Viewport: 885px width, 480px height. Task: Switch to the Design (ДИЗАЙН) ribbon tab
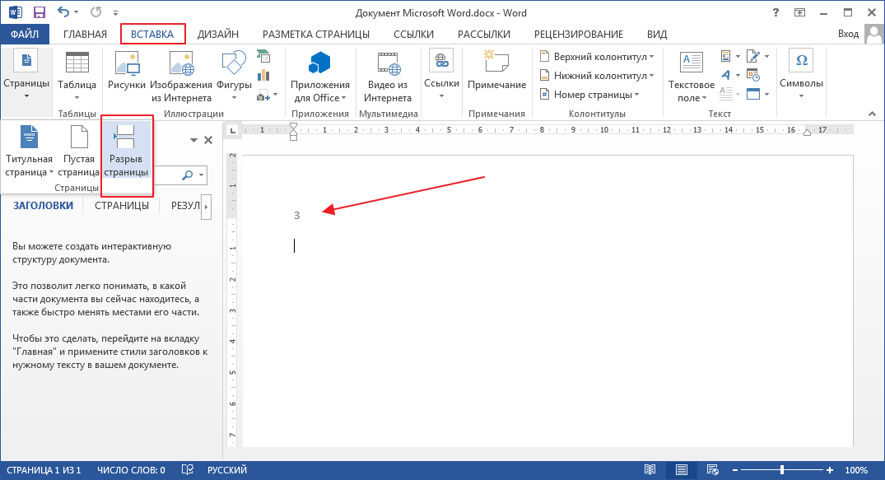point(218,34)
